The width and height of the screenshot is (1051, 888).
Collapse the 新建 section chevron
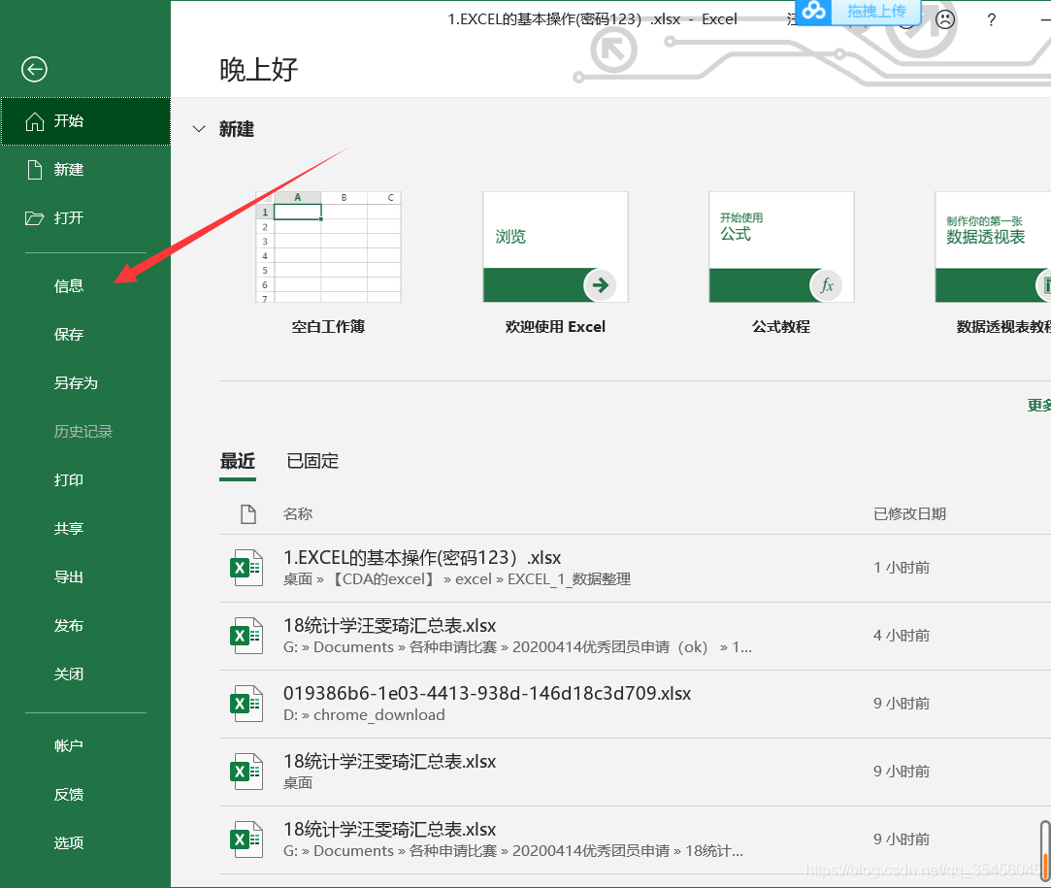click(199, 129)
